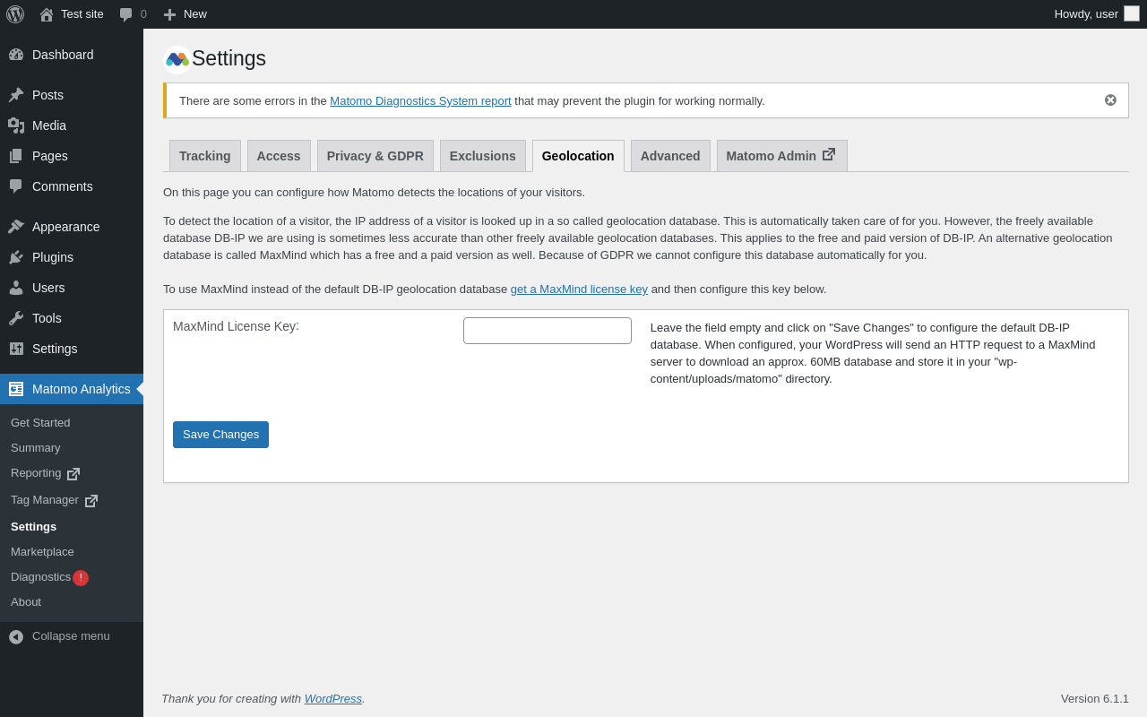Click the Dashboard gauge icon
1147x717 pixels.
pos(16,55)
